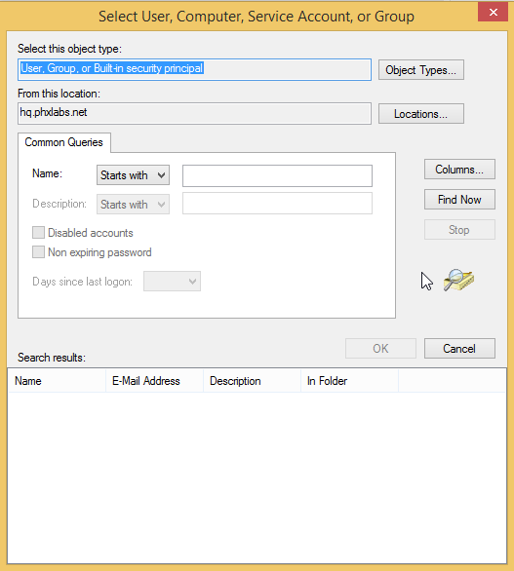
Task: Sort results by E-Mail Address column
Action: point(154,381)
